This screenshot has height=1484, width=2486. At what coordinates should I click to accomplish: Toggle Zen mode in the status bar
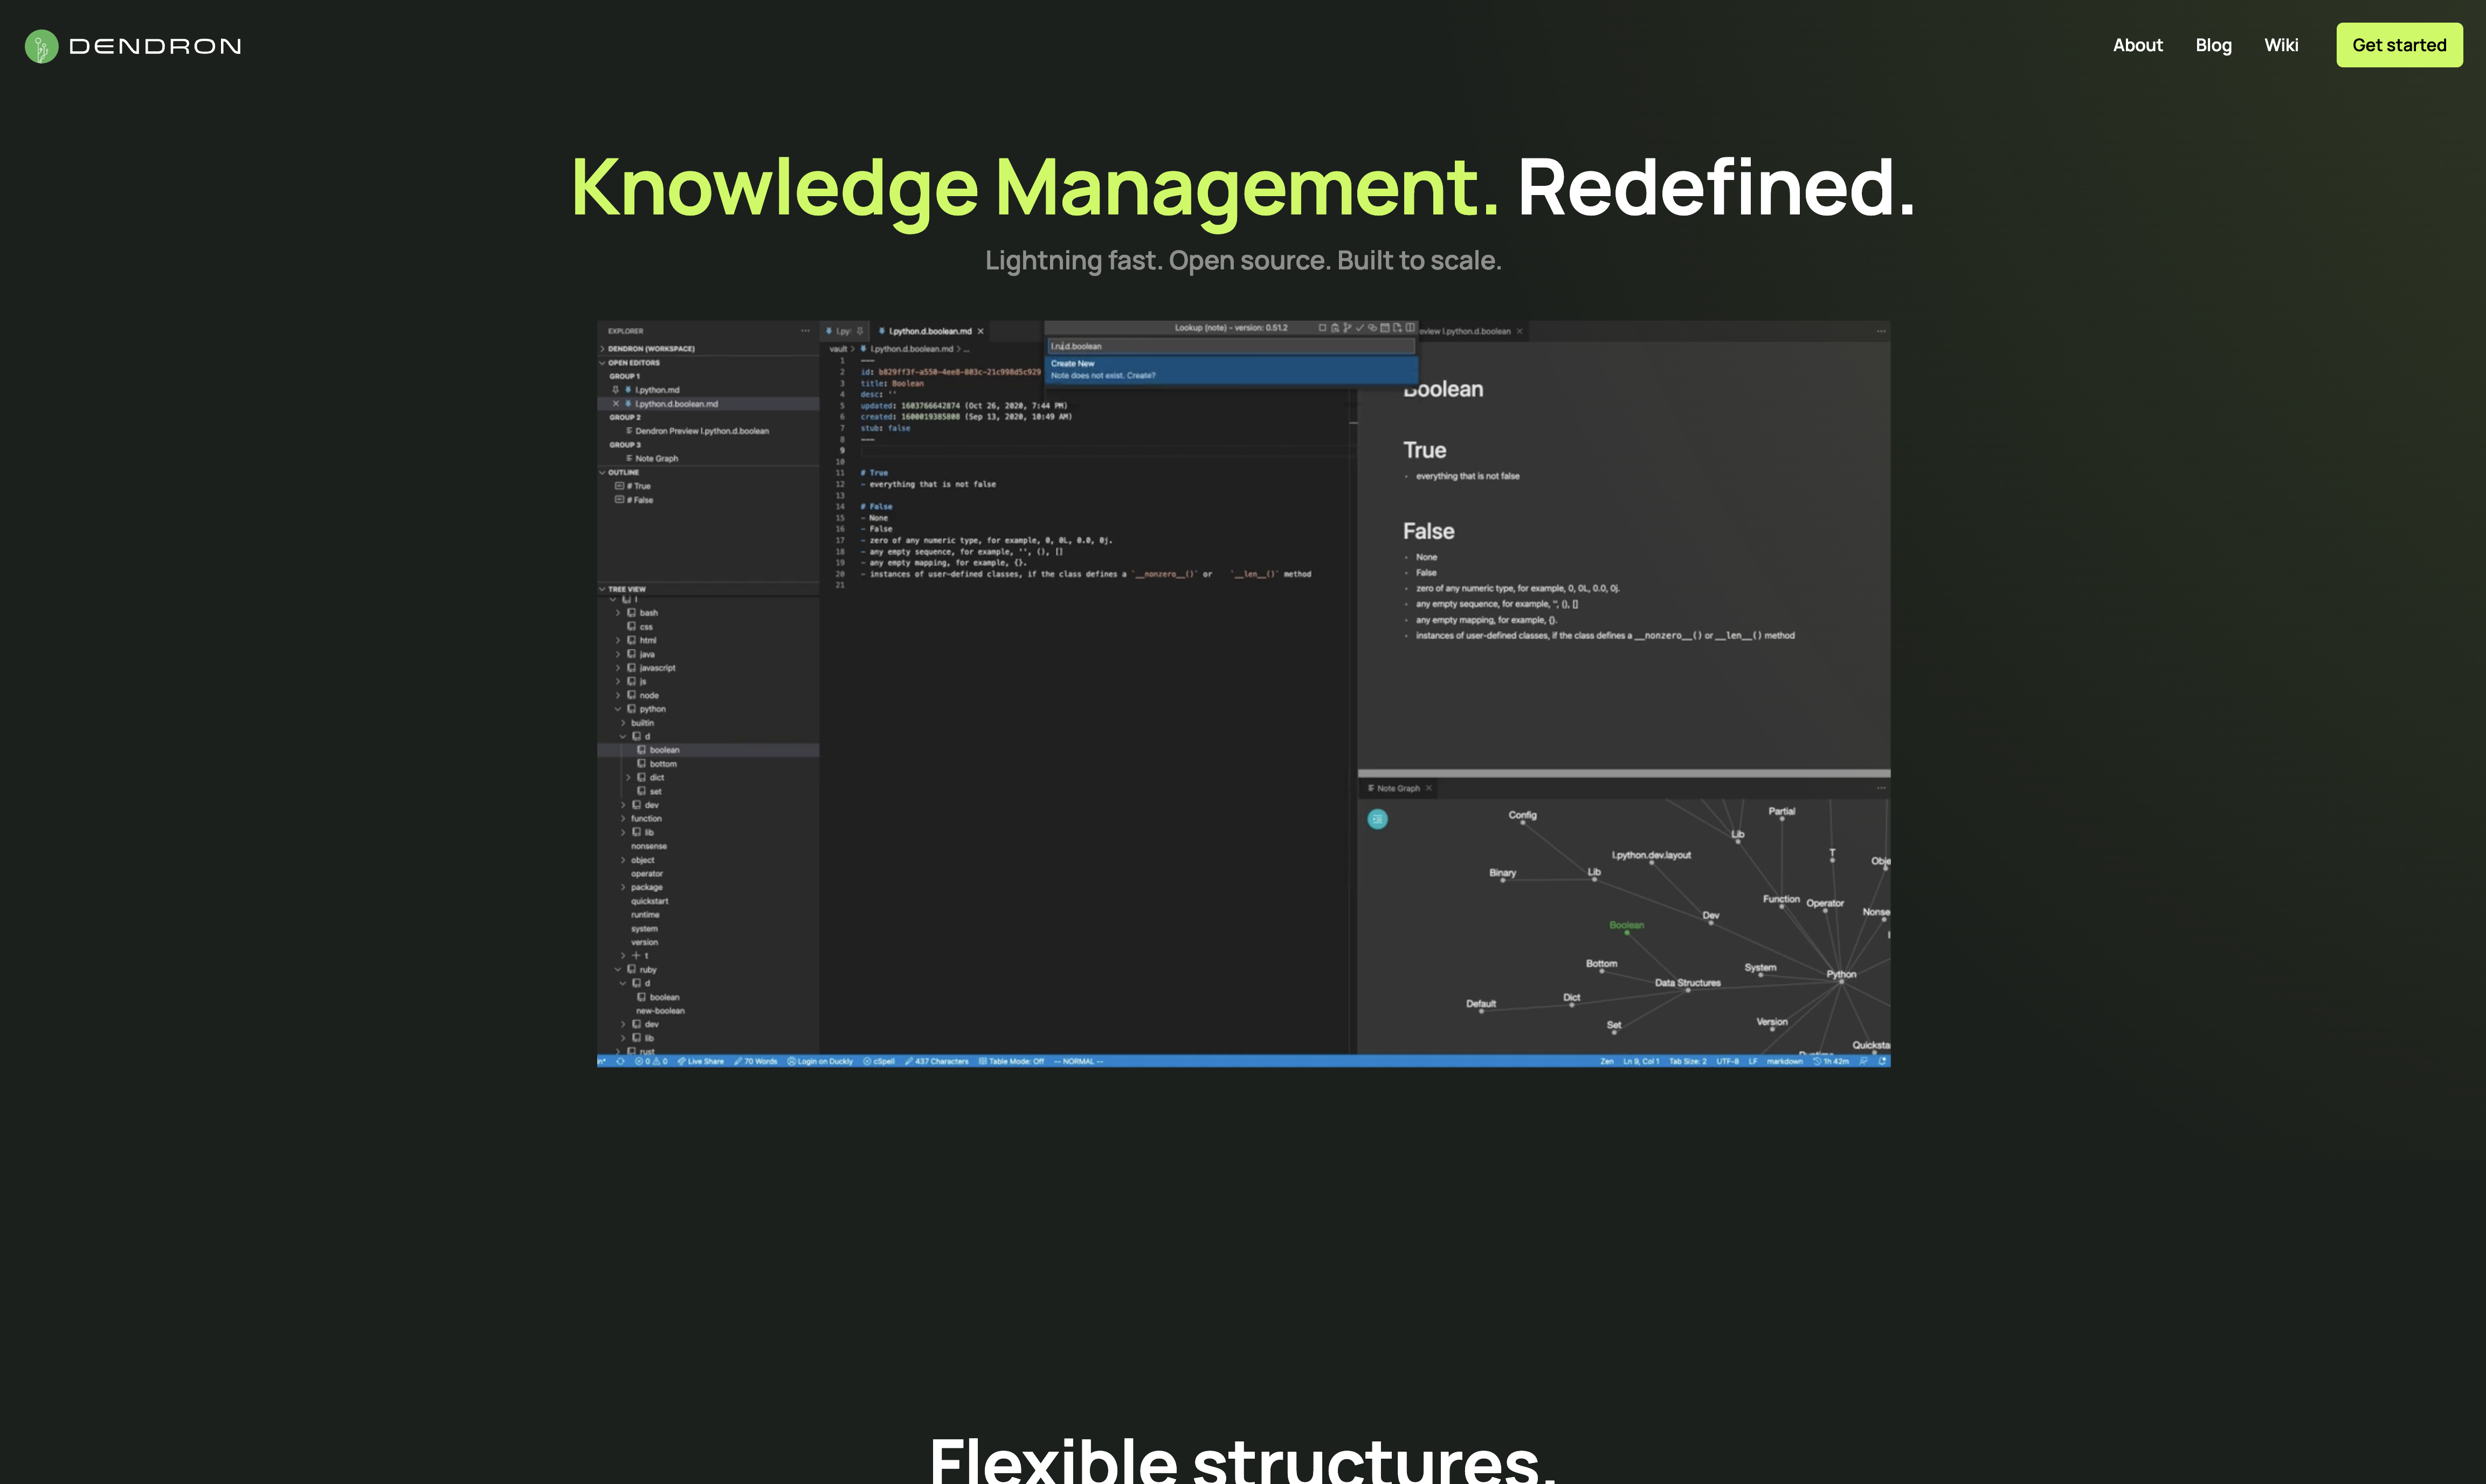click(1606, 1061)
